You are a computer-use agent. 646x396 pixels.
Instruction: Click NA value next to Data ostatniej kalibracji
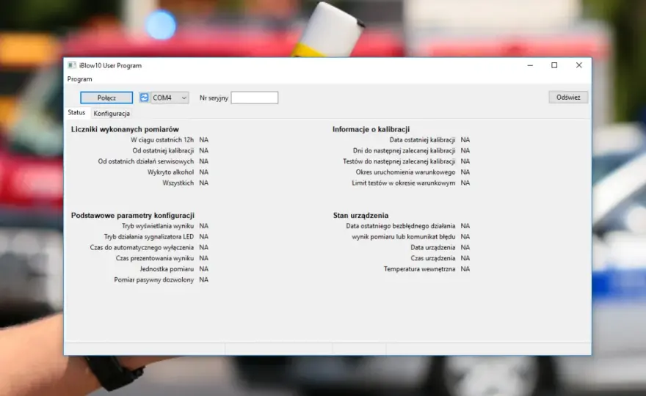point(465,140)
